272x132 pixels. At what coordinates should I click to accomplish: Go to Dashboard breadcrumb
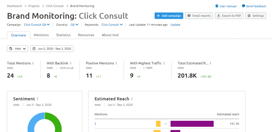(x=14, y=6)
